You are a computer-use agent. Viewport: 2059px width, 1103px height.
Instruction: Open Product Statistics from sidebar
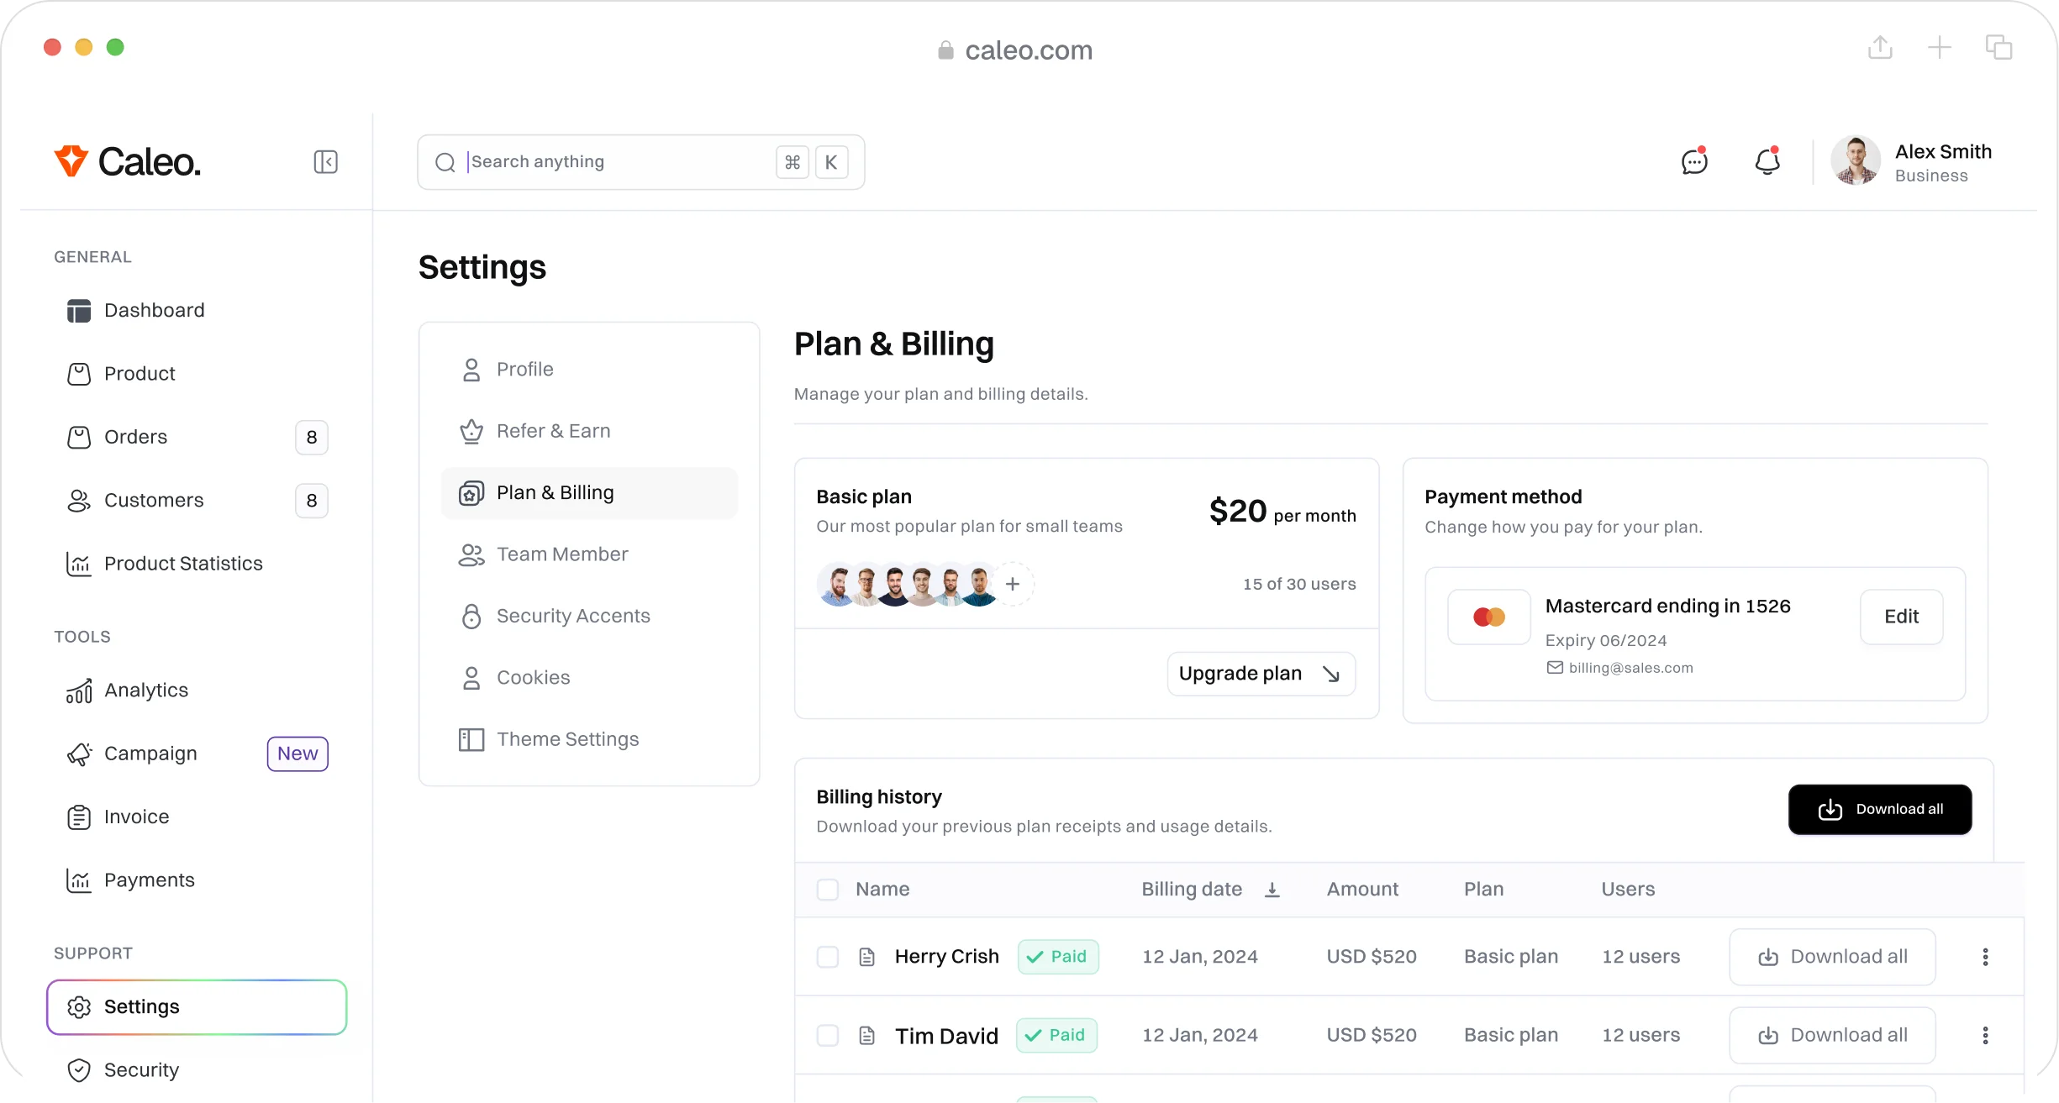coord(183,564)
